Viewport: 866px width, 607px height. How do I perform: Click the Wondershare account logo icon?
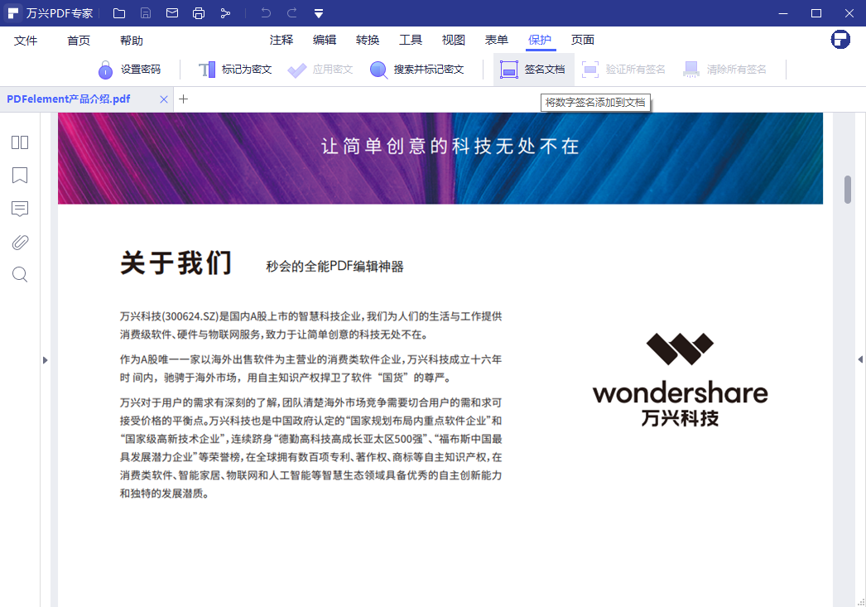(x=840, y=39)
